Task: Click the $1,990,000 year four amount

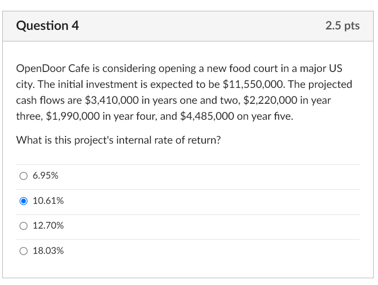Action: pyautogui.click(x=73, y=116)
